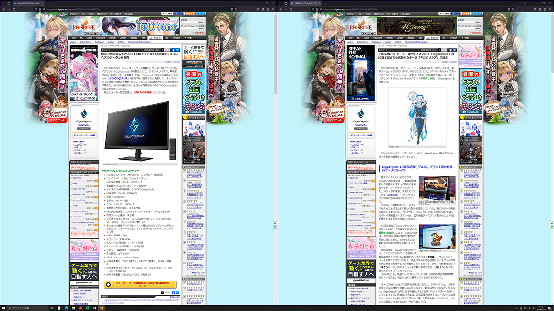Screen dimensions: 554x311
Task: Click the shield tracking-protection icon in the right address bar
Action: point(313,9)
